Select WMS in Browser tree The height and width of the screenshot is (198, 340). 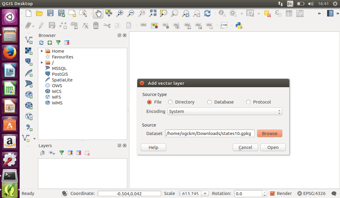point(57,103)
